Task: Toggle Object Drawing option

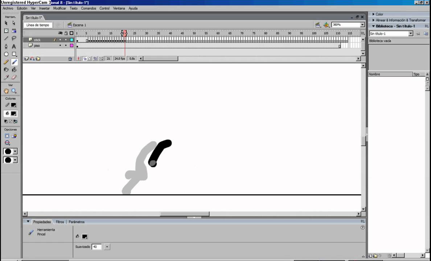Action: click(x=7, y=136)
